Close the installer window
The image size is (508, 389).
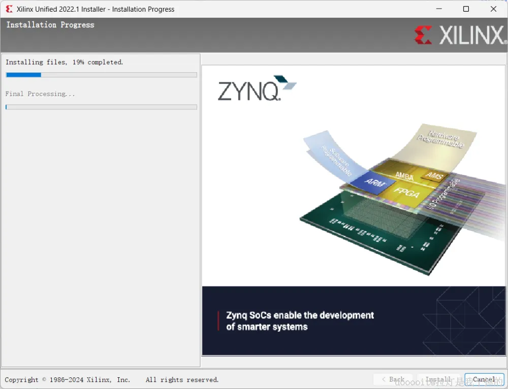[493, 9]
